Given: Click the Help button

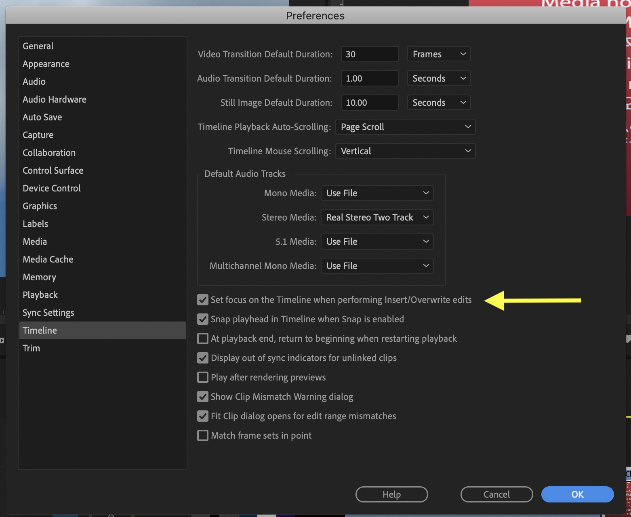Looking at the screenshot, I should [x=391, y=494].
